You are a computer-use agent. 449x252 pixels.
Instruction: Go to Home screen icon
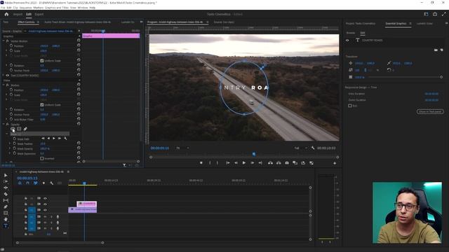pos(6,14)
